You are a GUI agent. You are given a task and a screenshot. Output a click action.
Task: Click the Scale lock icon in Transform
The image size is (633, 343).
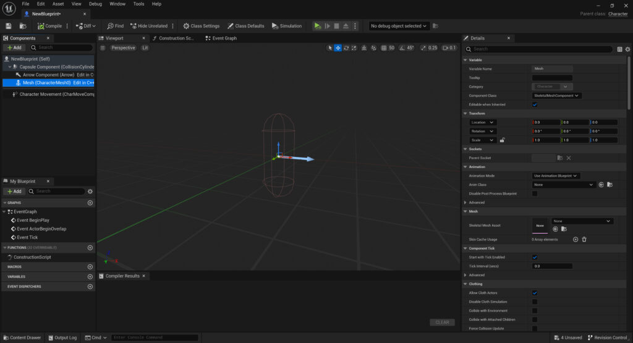click(502, 140)
